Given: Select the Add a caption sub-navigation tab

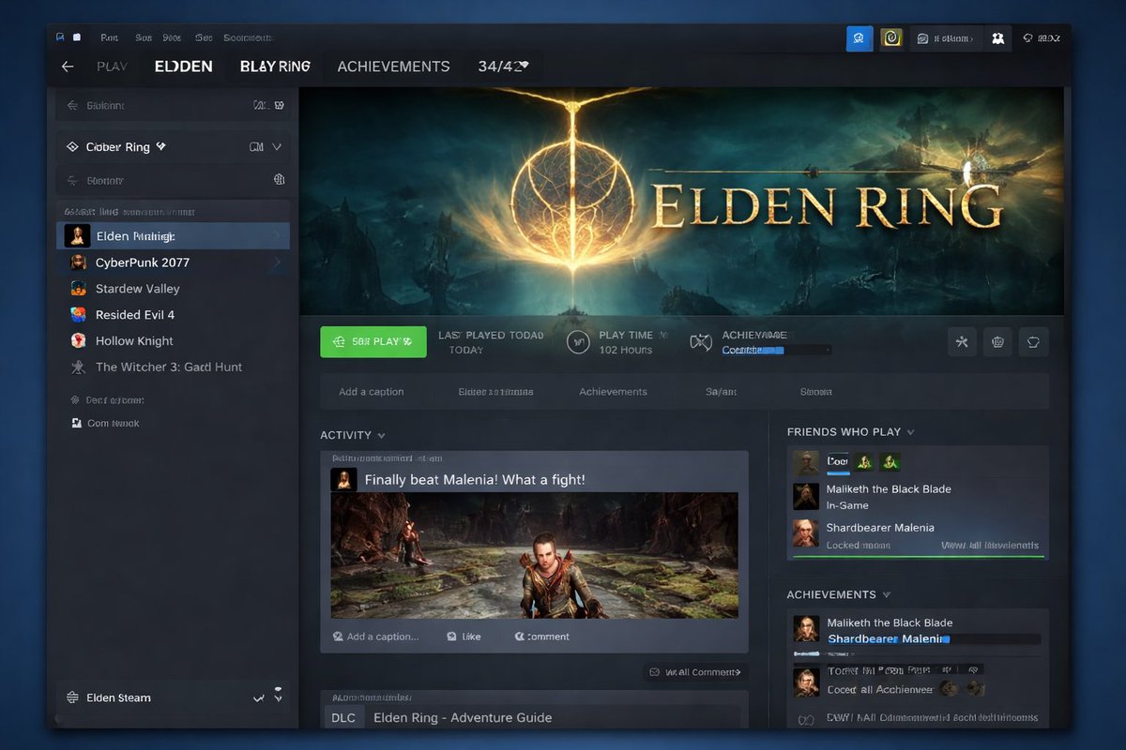Looking at the screenshot, I should pyautogui.click(x=372, y=392).
